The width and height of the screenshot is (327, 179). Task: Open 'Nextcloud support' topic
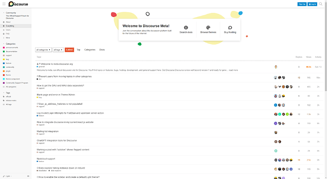[x=46, y=159]
